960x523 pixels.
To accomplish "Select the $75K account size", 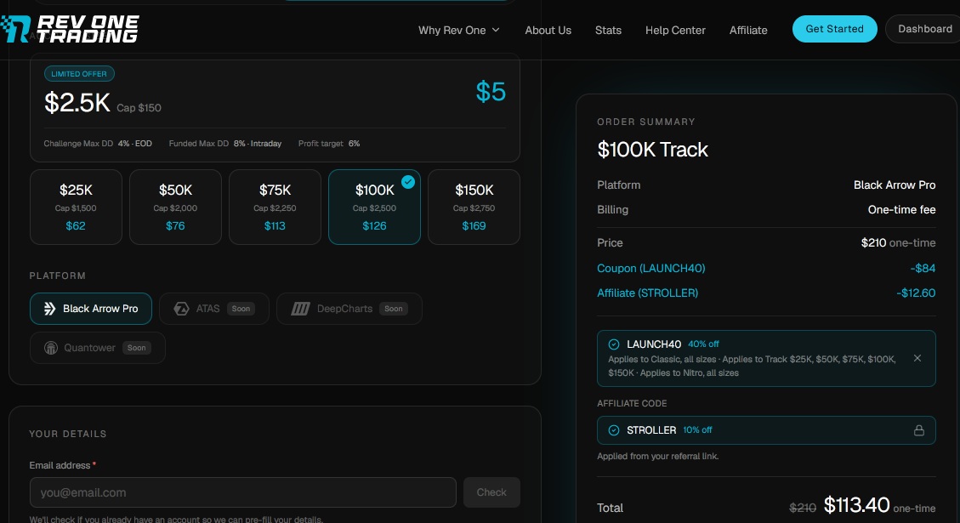I will click(x=275, y=207).
